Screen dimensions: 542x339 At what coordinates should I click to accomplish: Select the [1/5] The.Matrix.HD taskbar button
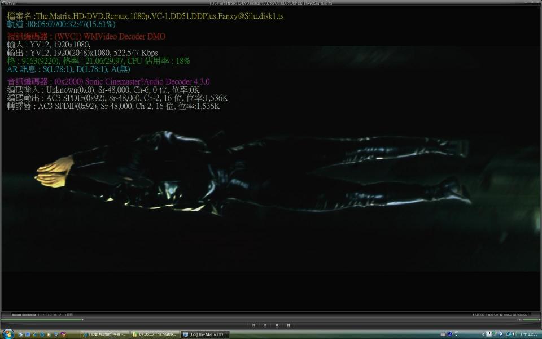click(x=206, y=334)
